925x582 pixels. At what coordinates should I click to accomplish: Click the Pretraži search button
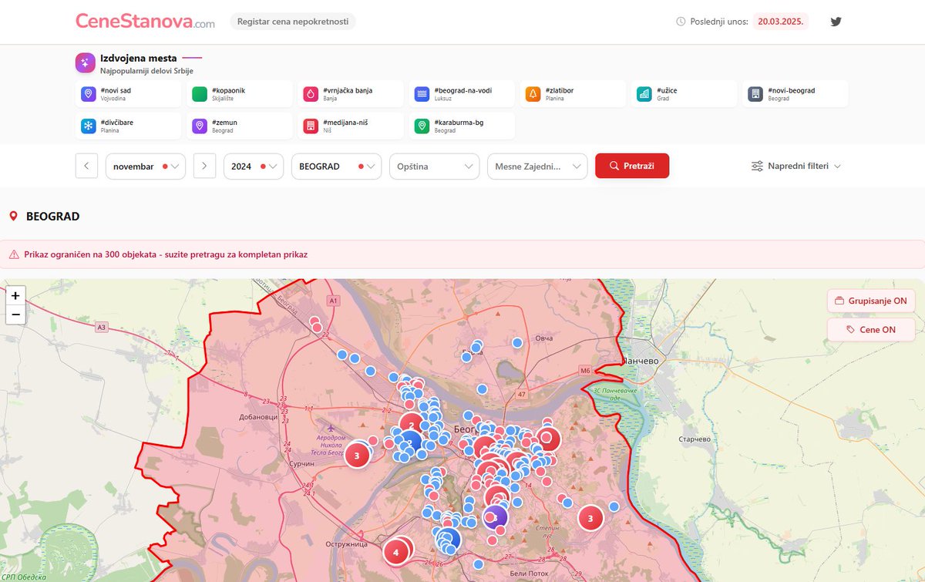(632, 166)
